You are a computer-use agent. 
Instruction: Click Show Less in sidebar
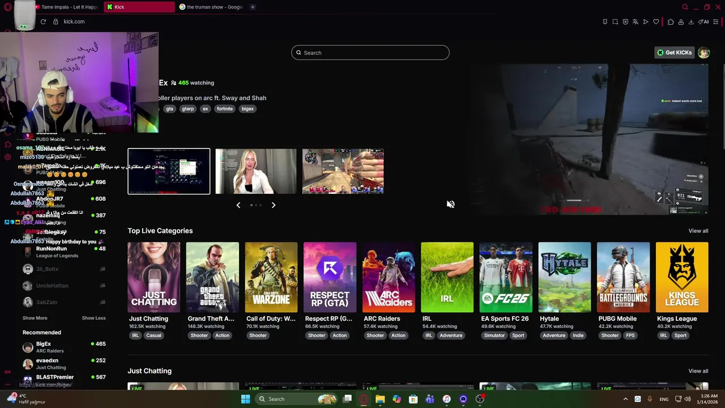[93, 318]
